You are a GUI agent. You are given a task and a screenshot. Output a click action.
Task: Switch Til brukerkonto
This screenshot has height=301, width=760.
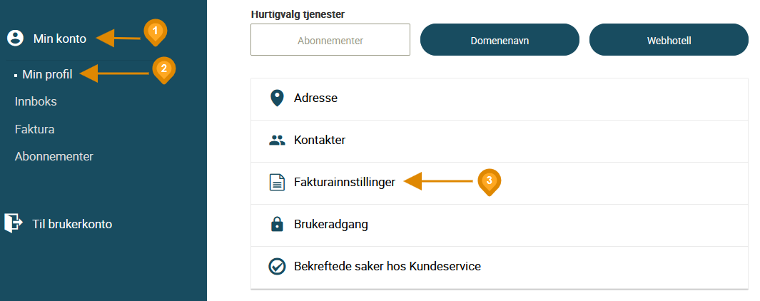click(72, 224)
